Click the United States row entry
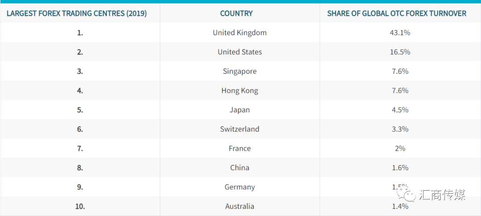481x216 pixels. click(x=240, y=52)
